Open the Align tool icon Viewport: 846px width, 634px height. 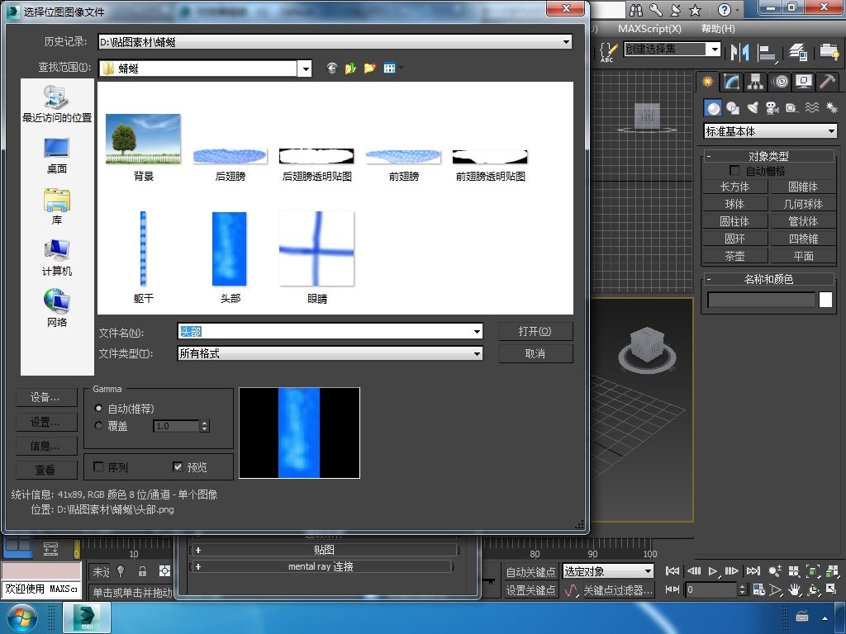pos(767,52)
